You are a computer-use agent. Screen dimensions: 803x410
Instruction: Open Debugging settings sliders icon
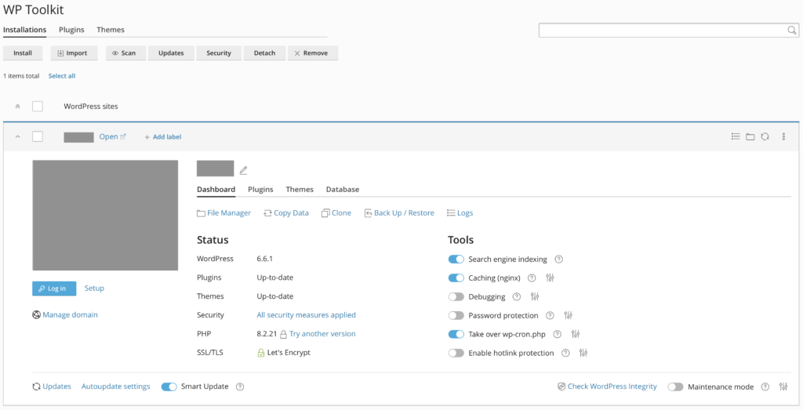coord(535,296)
